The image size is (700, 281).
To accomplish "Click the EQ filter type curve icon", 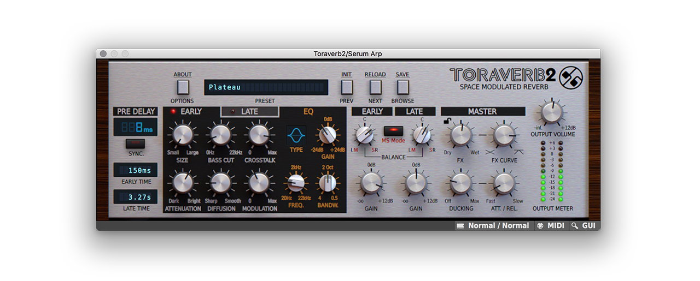I will click(296, 135).
